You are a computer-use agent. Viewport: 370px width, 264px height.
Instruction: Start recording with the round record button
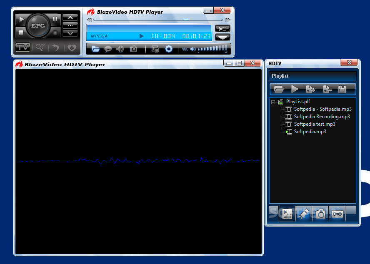pos(55,32)
